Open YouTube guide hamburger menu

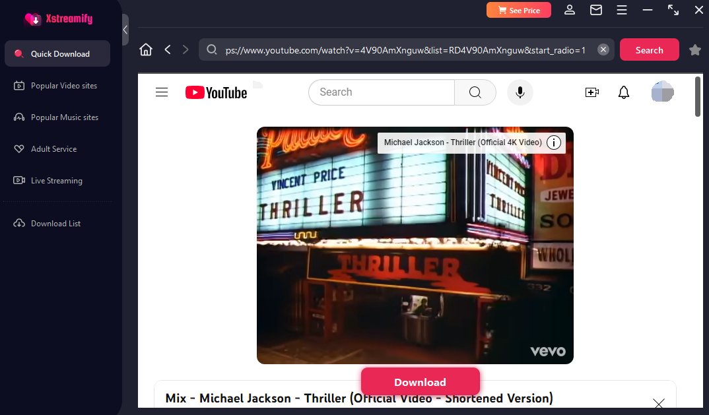click(162, 92)
